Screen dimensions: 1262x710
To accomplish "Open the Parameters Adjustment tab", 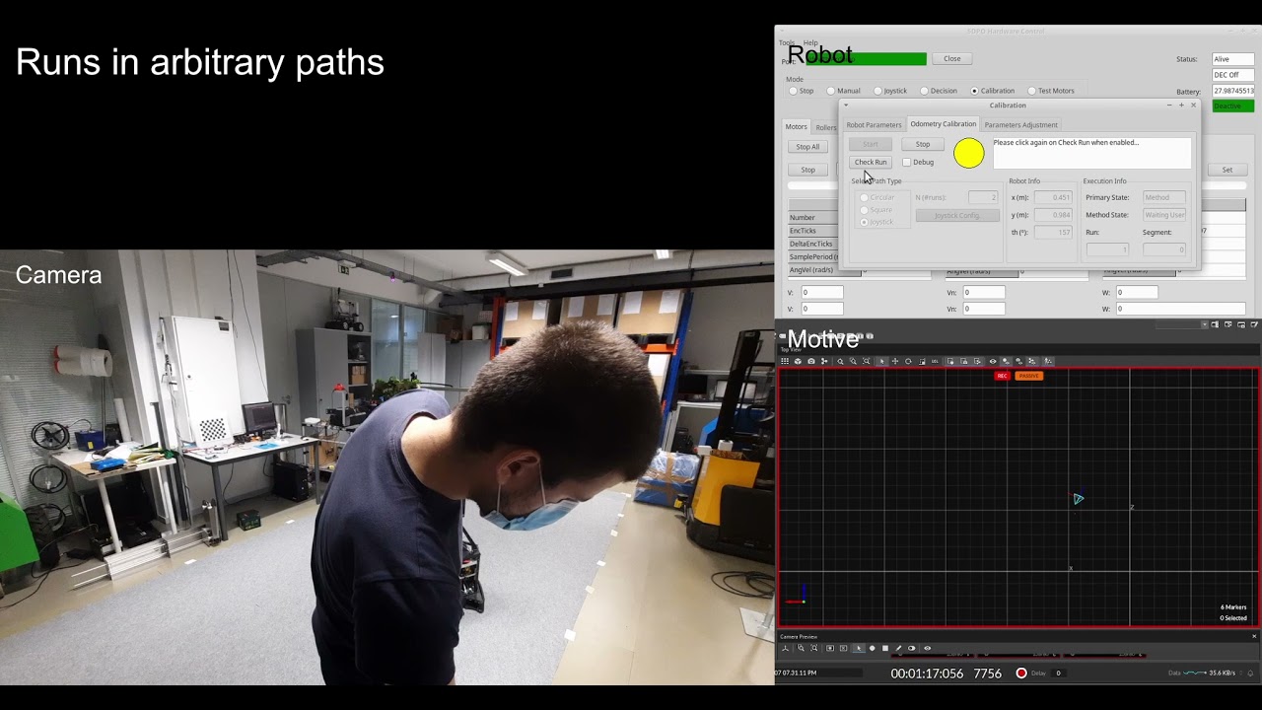I will (1020, 125).
